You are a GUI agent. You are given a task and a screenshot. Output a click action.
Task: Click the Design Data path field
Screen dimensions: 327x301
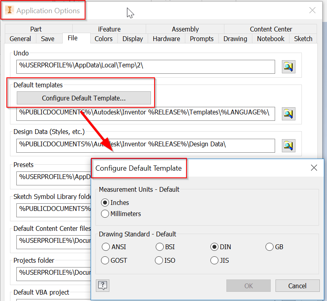click(x=146, y=146)
